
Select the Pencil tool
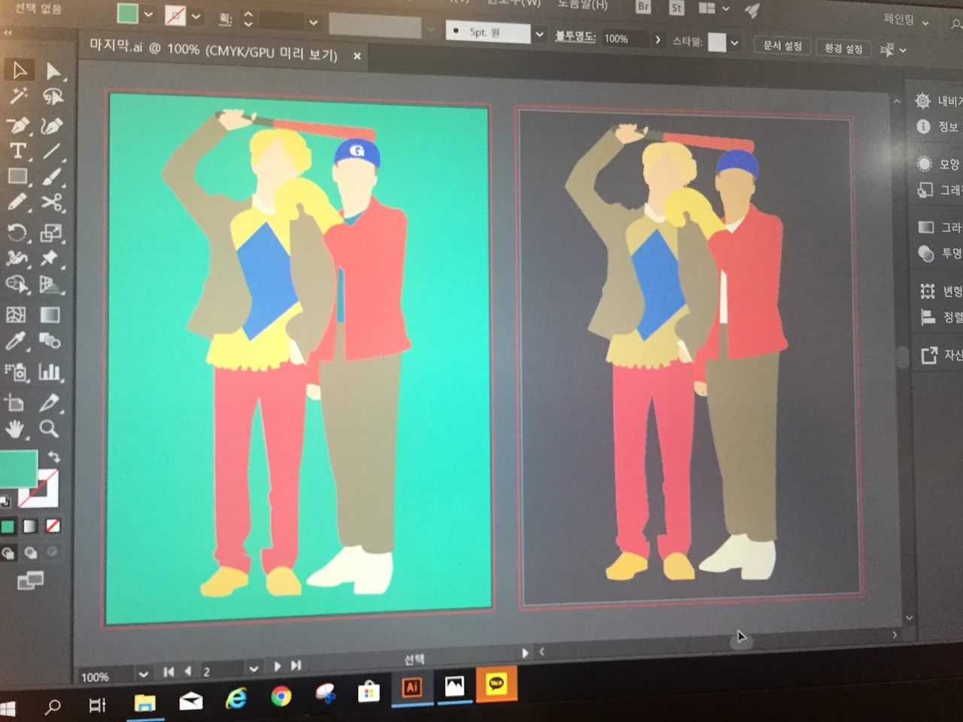[x=17, y=202]
